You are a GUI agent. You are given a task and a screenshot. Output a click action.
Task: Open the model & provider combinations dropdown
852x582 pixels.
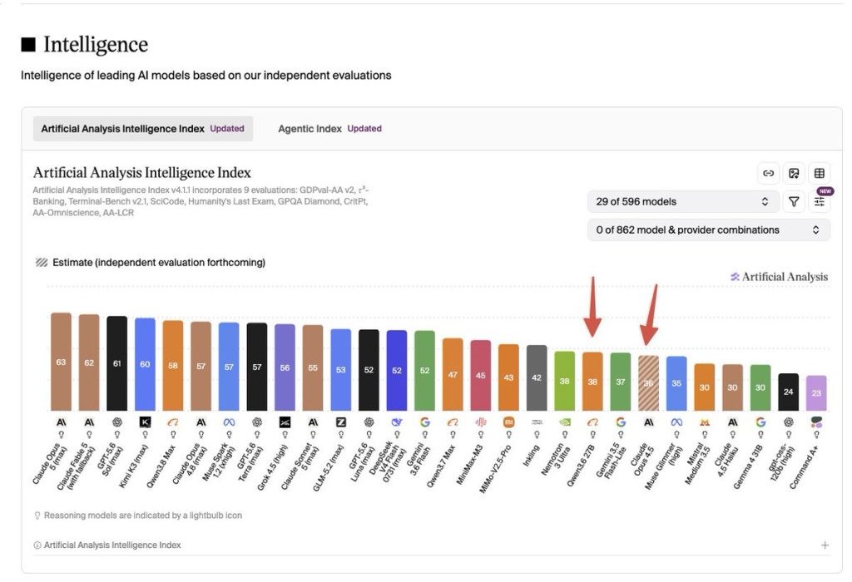(709, 229)
